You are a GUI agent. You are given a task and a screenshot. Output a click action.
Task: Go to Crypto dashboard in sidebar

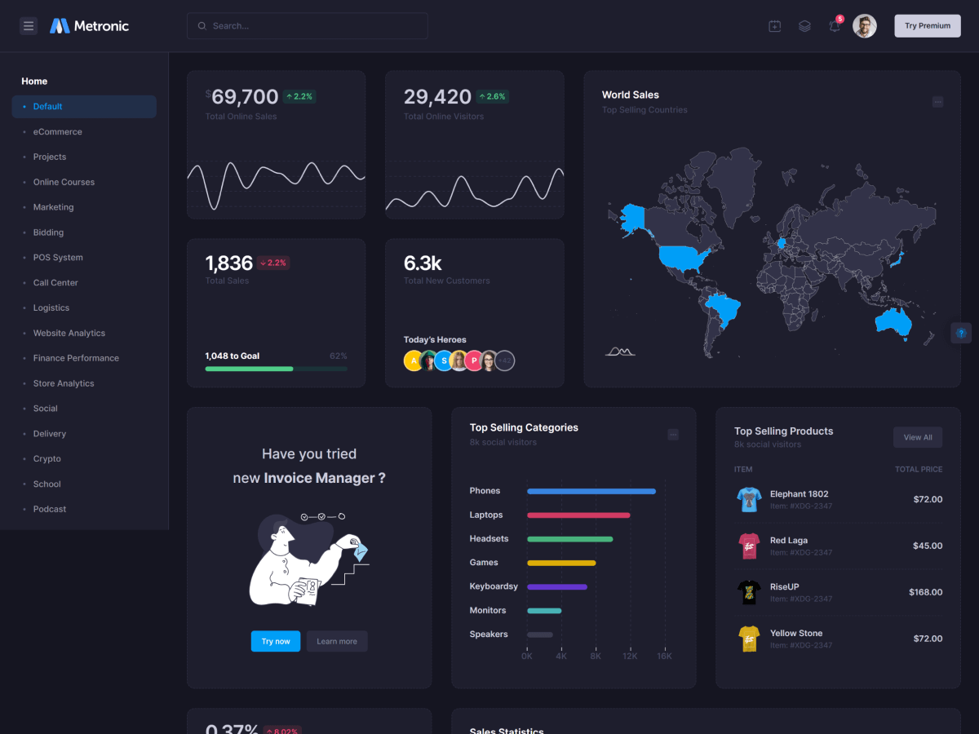tap(47, 458)
